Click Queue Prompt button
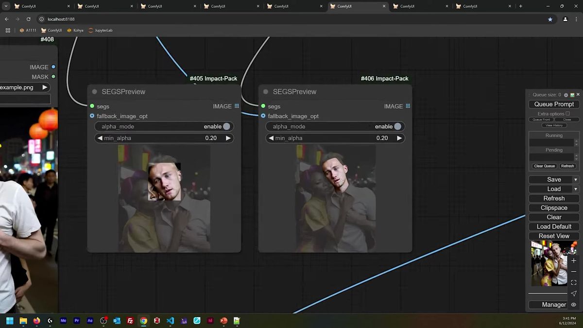 tap(554, 104)
